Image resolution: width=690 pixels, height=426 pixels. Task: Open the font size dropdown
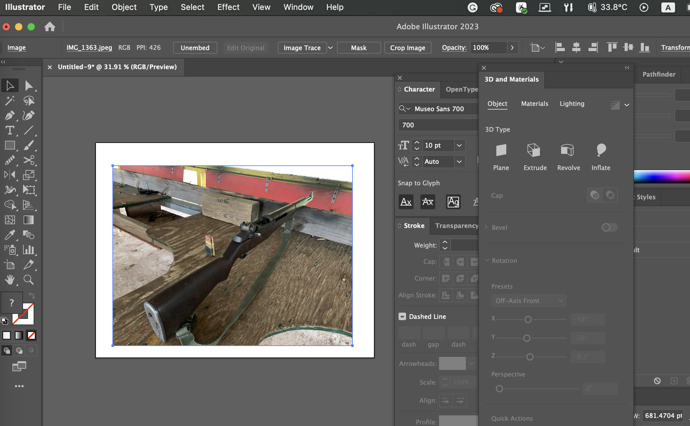[x=459, y=145]
